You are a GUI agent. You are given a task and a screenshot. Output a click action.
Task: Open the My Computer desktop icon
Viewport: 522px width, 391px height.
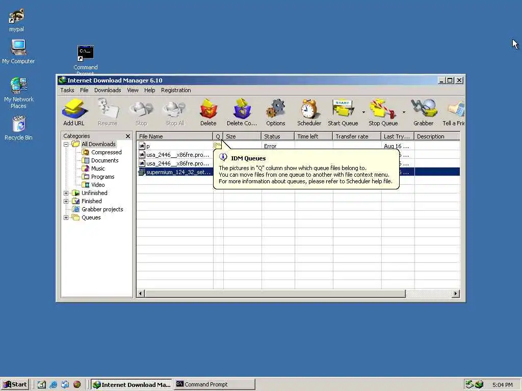pos(18,51)
